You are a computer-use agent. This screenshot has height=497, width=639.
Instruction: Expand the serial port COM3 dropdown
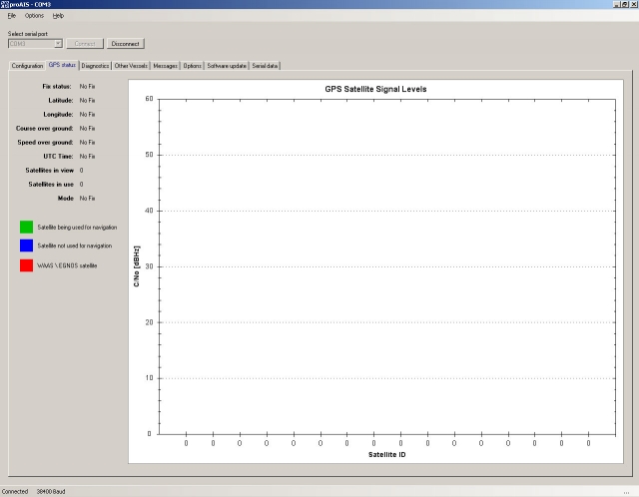click(x=59, y=44)
